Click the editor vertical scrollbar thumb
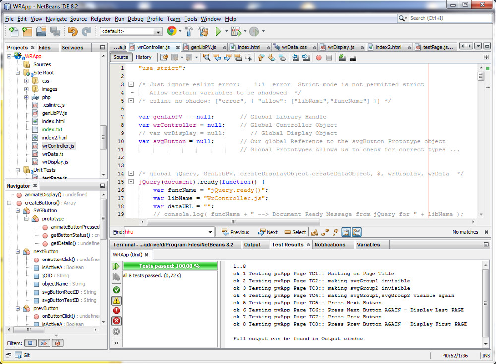 [x=481, y=76]
